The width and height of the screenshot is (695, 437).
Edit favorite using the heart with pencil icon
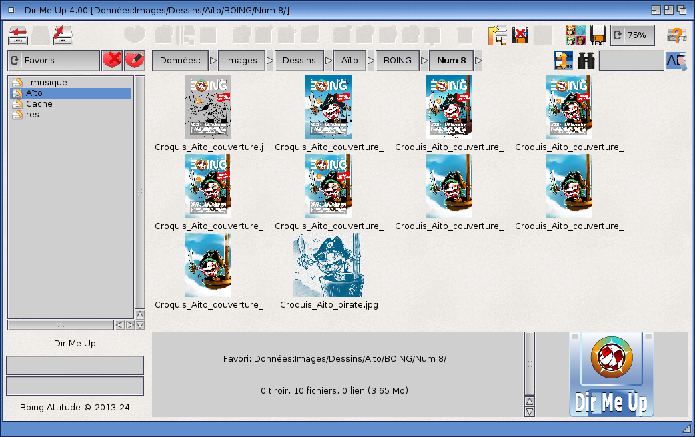(135, 60)
